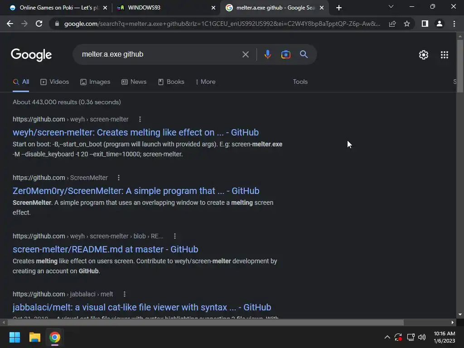
Task: Open Google apps grid
Action: [x=445, y=55]
